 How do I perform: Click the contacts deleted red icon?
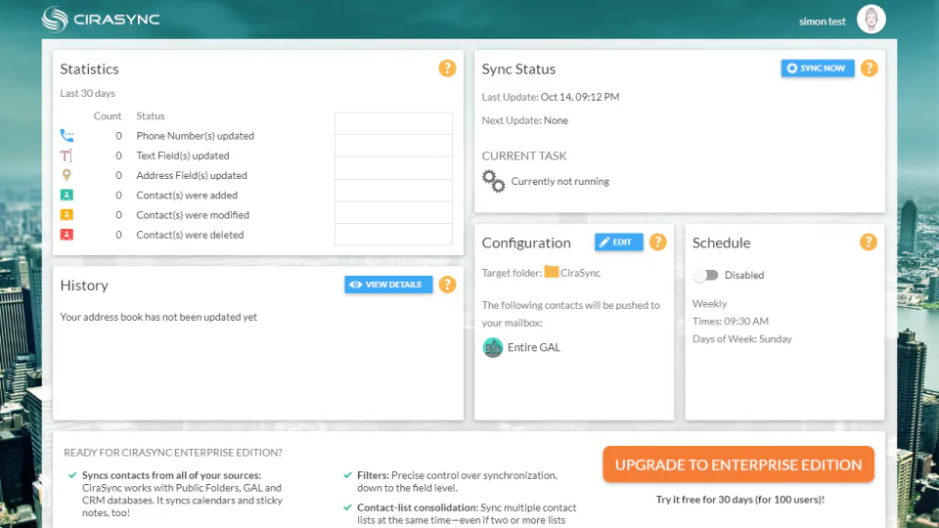(x=67, y=235)
